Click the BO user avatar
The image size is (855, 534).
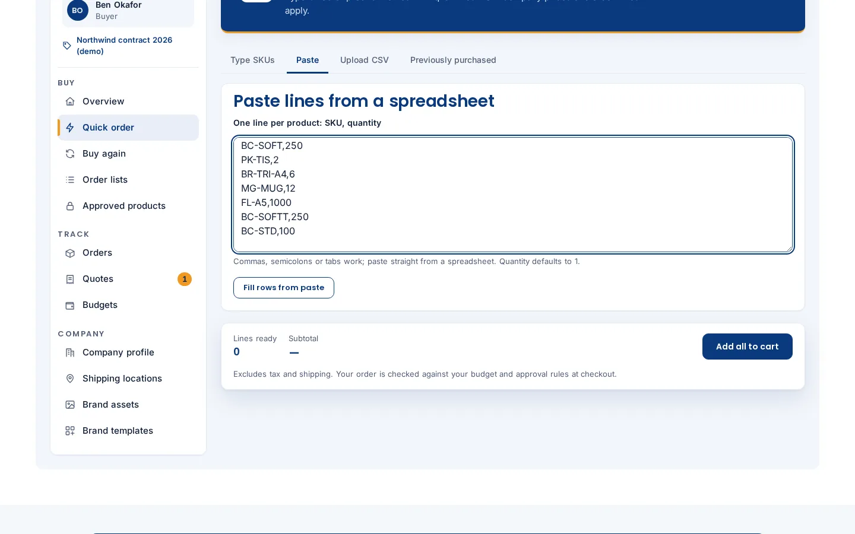pos(78,10)
